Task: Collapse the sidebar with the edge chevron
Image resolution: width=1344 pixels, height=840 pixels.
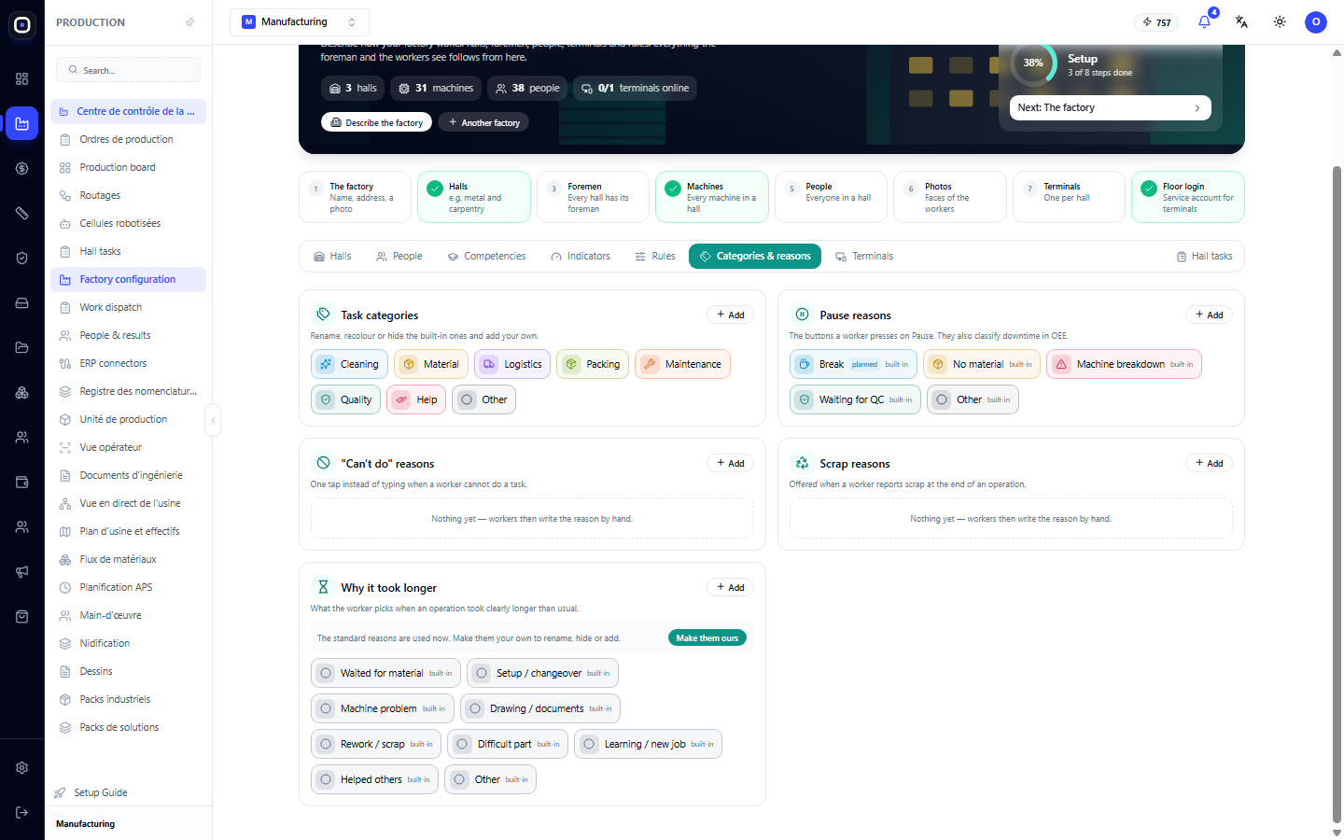Action: [213, 420]
